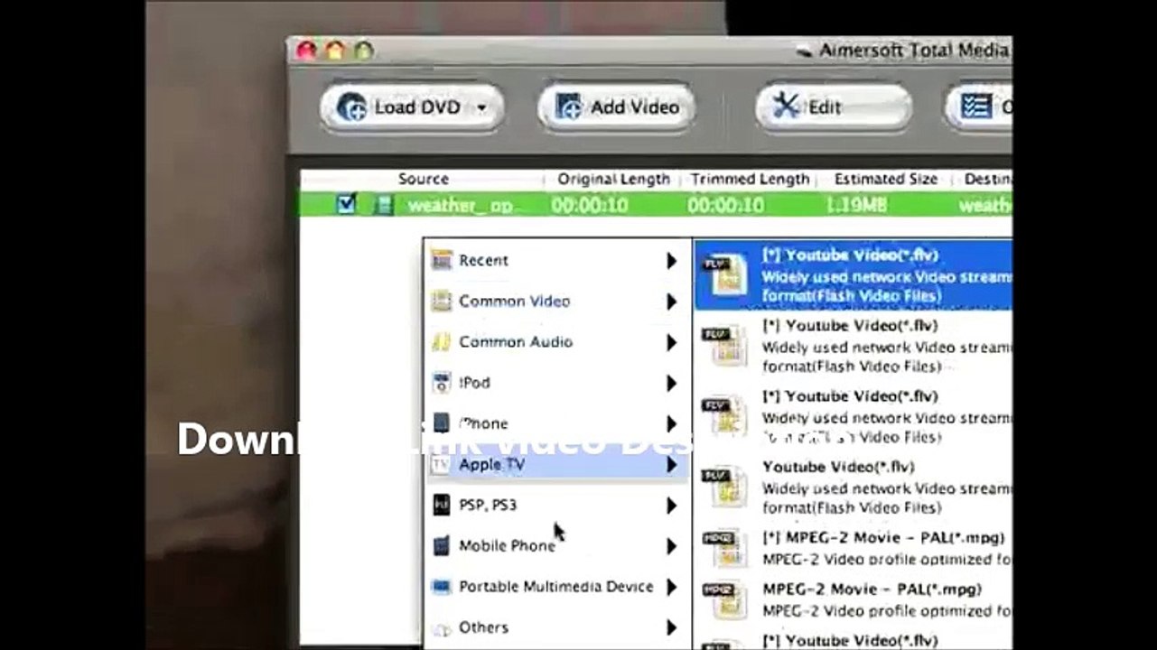Select the Apple TV category
The height and width of the screenshot is (650, 1157).
click(556, 464)
